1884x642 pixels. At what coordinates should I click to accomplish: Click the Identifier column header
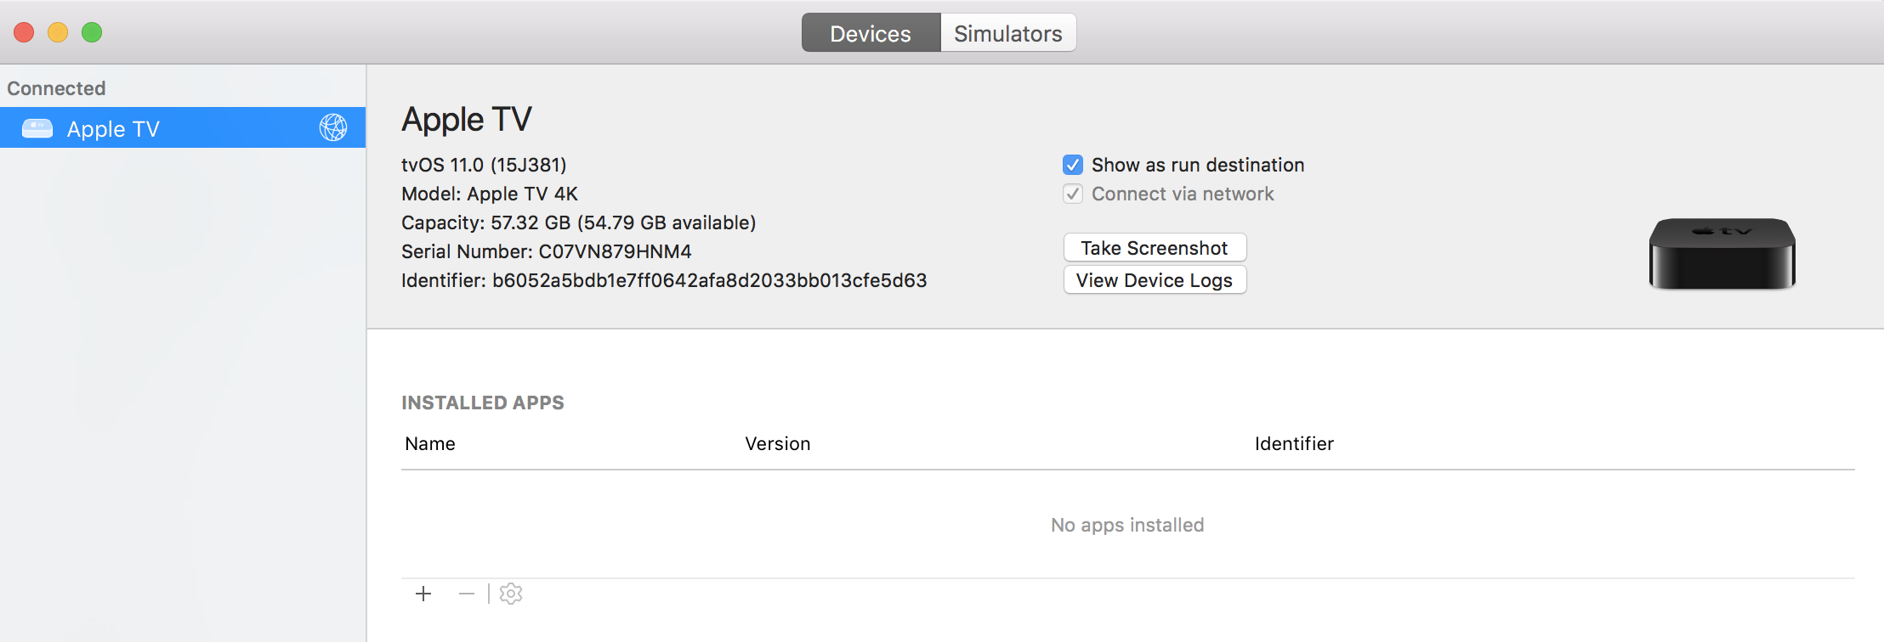click(x=1295, y=443)
